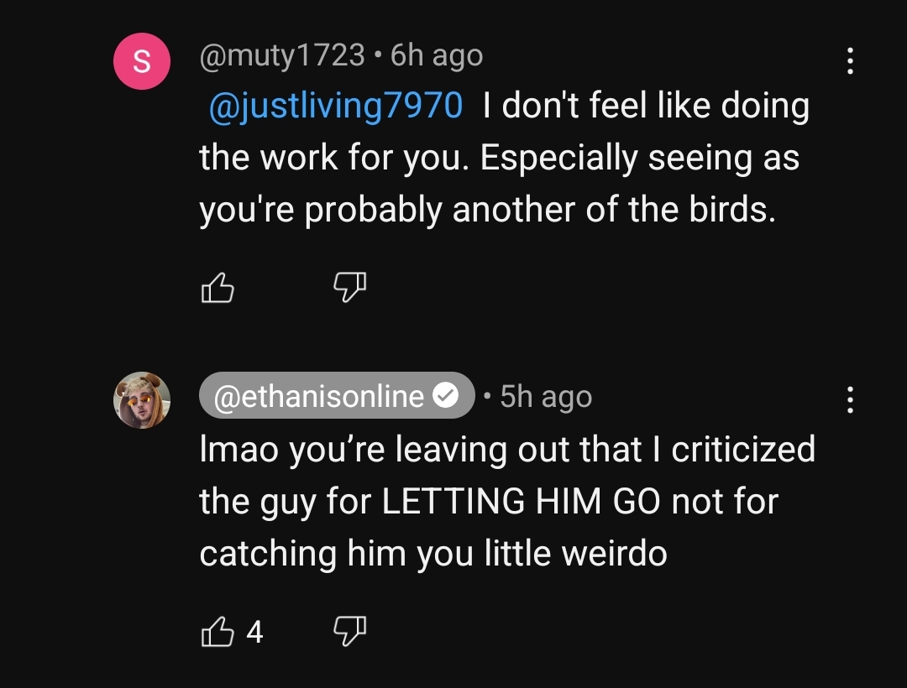This screenshot has height=688, width=907.
Task: Open ethanisonline's profile picture
Action: (142, 399)
